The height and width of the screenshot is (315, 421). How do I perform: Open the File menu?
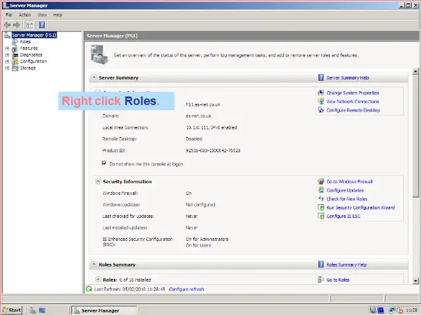click(9, 15)
